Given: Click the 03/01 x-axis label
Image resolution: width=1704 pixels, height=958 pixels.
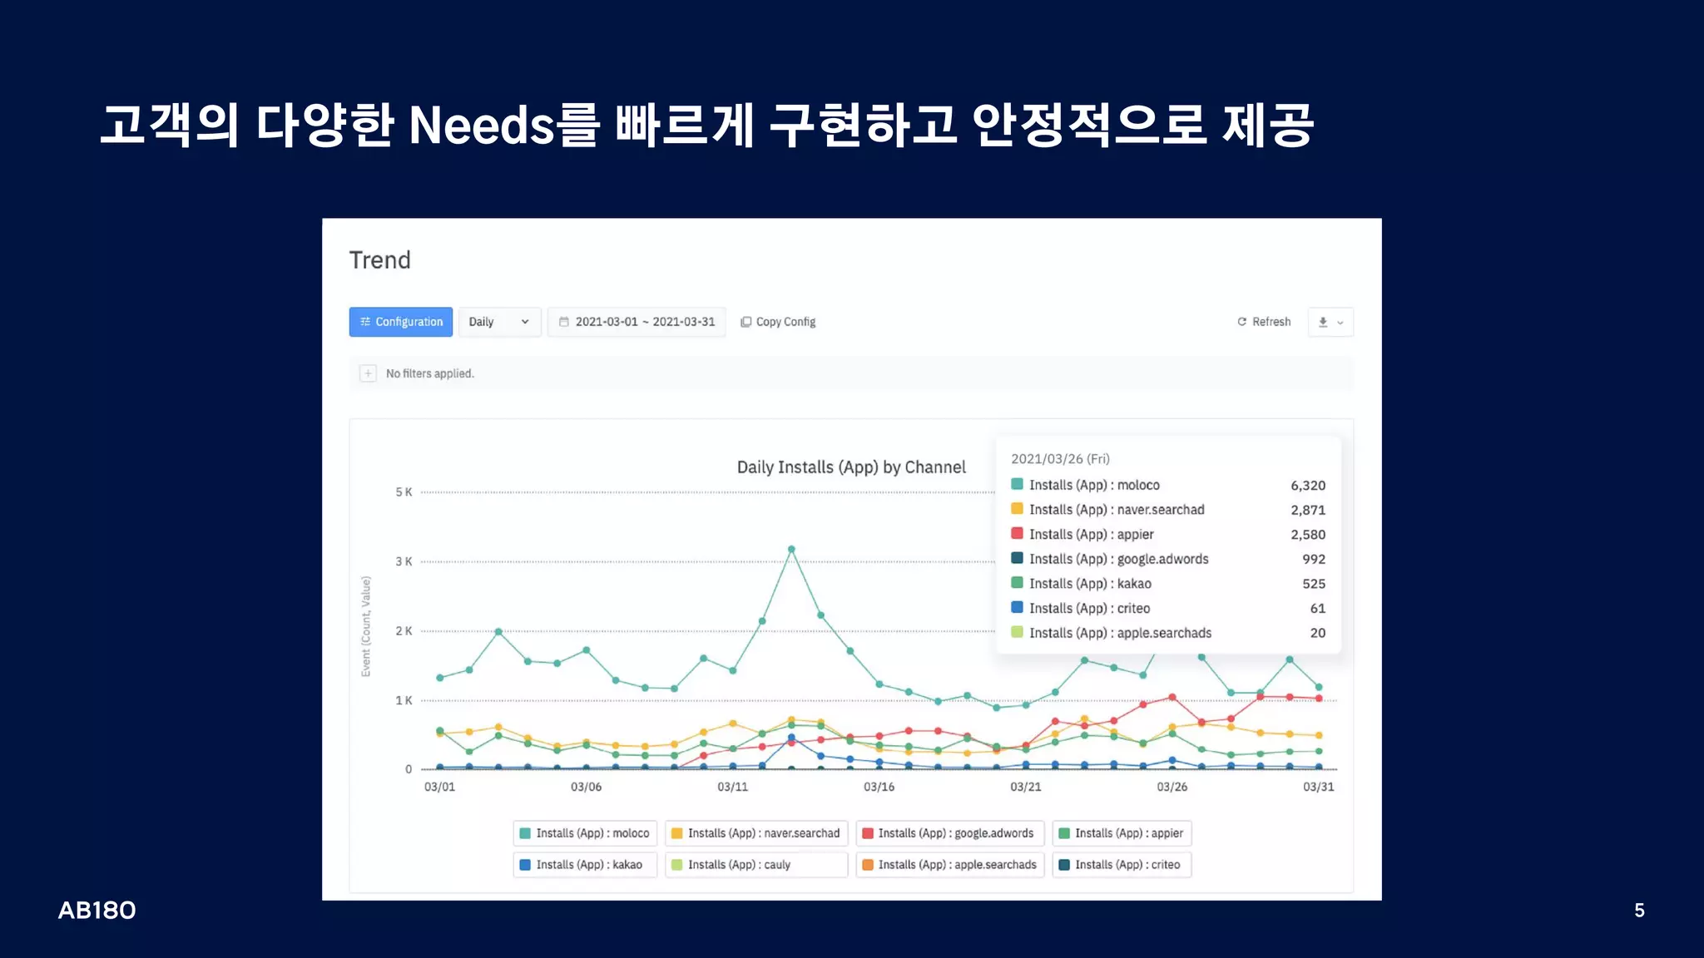Looking at the screenshot, I should (x=439, y=787).
